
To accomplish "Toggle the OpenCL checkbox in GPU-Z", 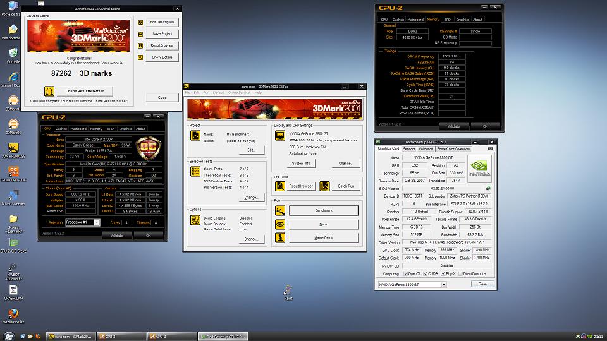I will [x=406, y=273].
